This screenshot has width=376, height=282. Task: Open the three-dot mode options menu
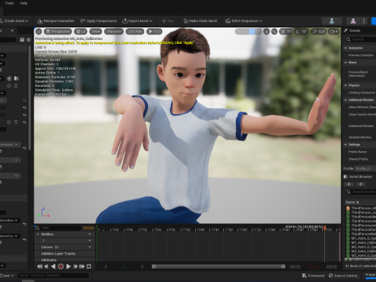click(x=363, y=21)
